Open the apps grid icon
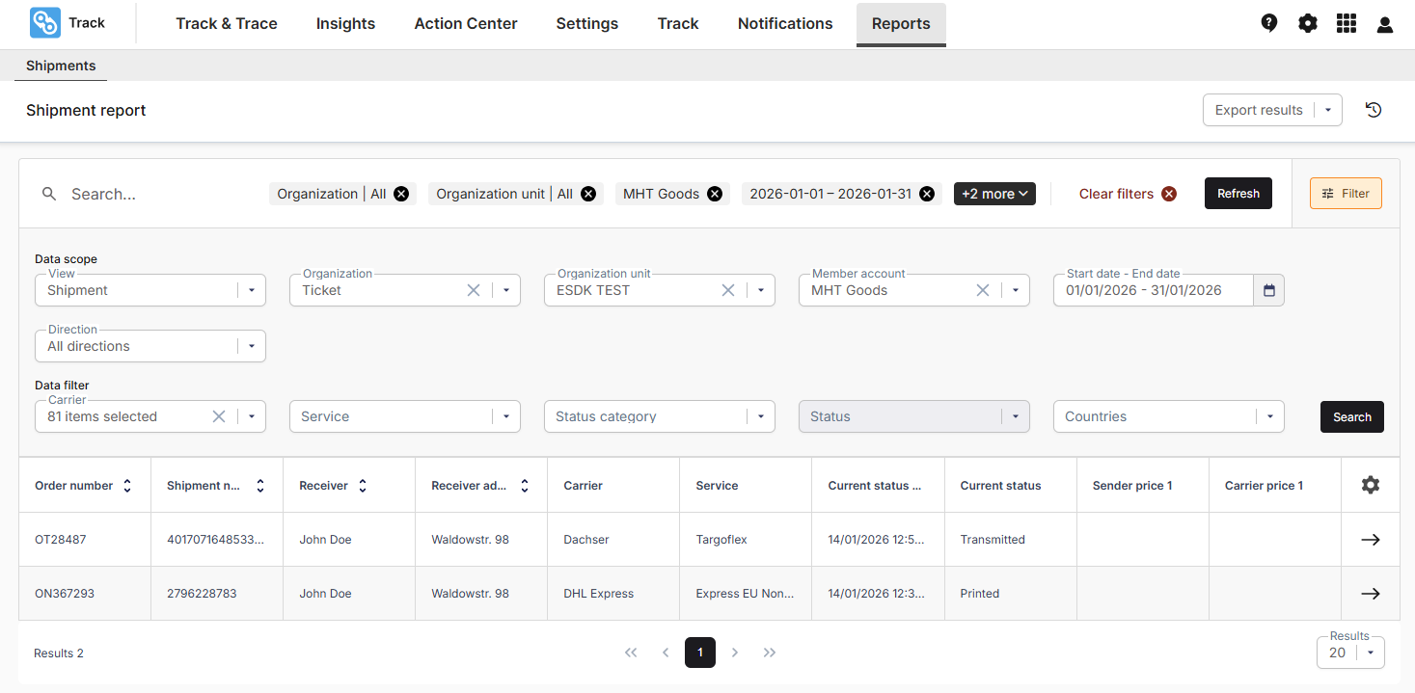 click(x=1347, y=23)
